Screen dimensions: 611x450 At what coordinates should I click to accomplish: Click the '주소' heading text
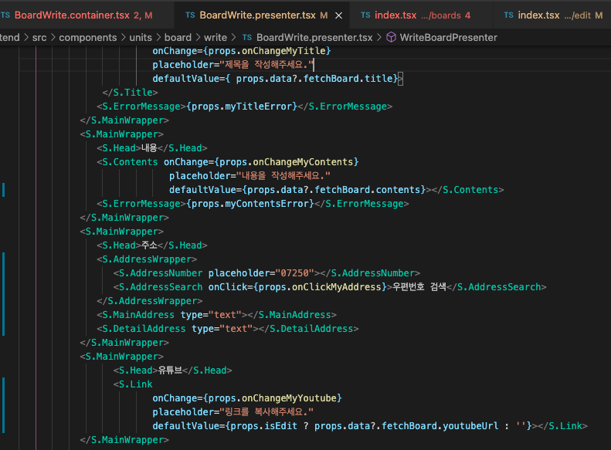click(149, 245)
